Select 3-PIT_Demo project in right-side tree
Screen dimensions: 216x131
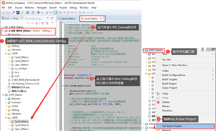click(x=156, y=50)
